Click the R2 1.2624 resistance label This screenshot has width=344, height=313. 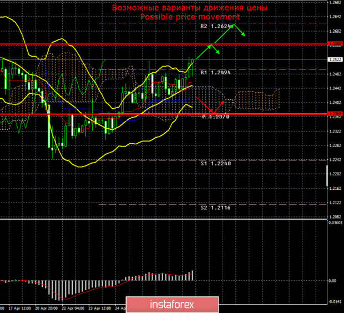coord(216,26)
